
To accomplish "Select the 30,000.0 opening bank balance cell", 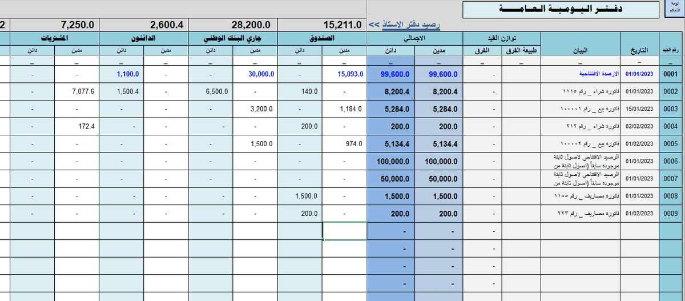I will click(x=255, y=74).
